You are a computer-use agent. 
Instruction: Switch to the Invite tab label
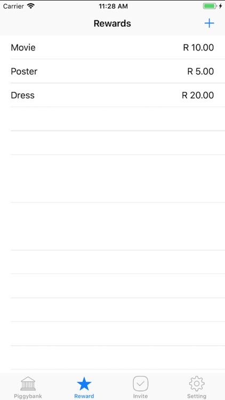click(141, 396)
